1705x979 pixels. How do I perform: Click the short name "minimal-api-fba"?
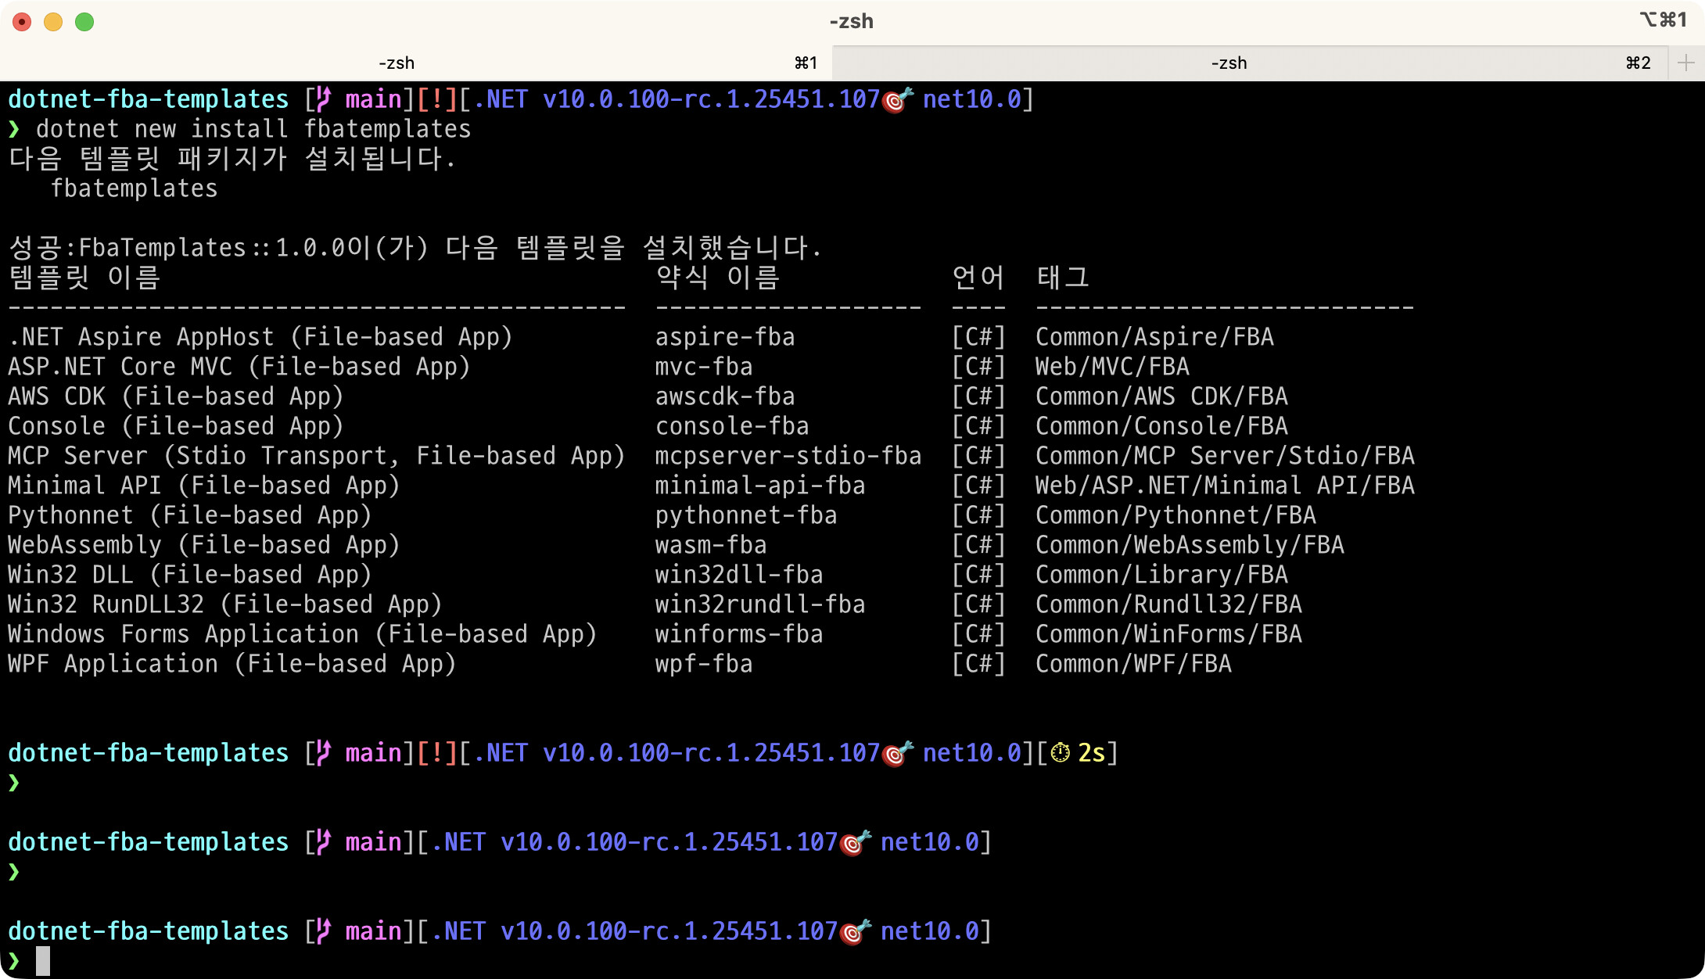[760, 486]
